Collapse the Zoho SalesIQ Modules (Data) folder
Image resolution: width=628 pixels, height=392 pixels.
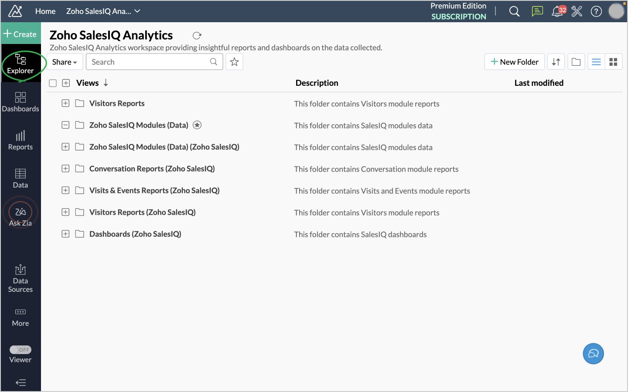click(65, 125)
